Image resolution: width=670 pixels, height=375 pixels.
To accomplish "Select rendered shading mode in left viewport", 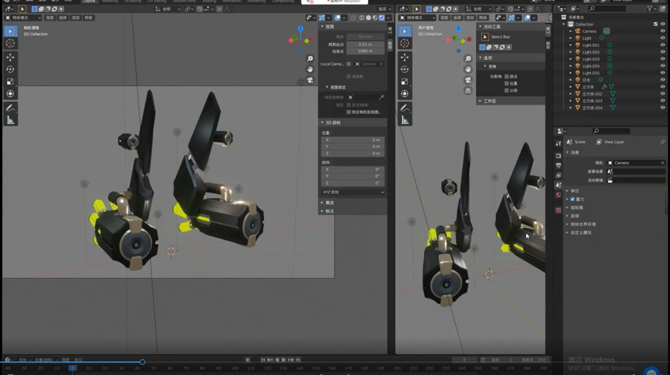I will 382,18.
